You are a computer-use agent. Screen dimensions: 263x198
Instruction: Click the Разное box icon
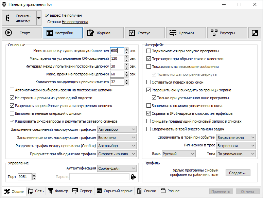tap(163, 191)
